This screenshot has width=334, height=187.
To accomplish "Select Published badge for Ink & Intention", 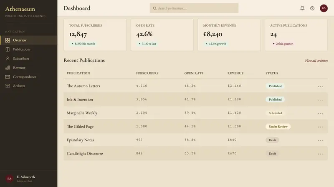I will click(x=275, y=99).
